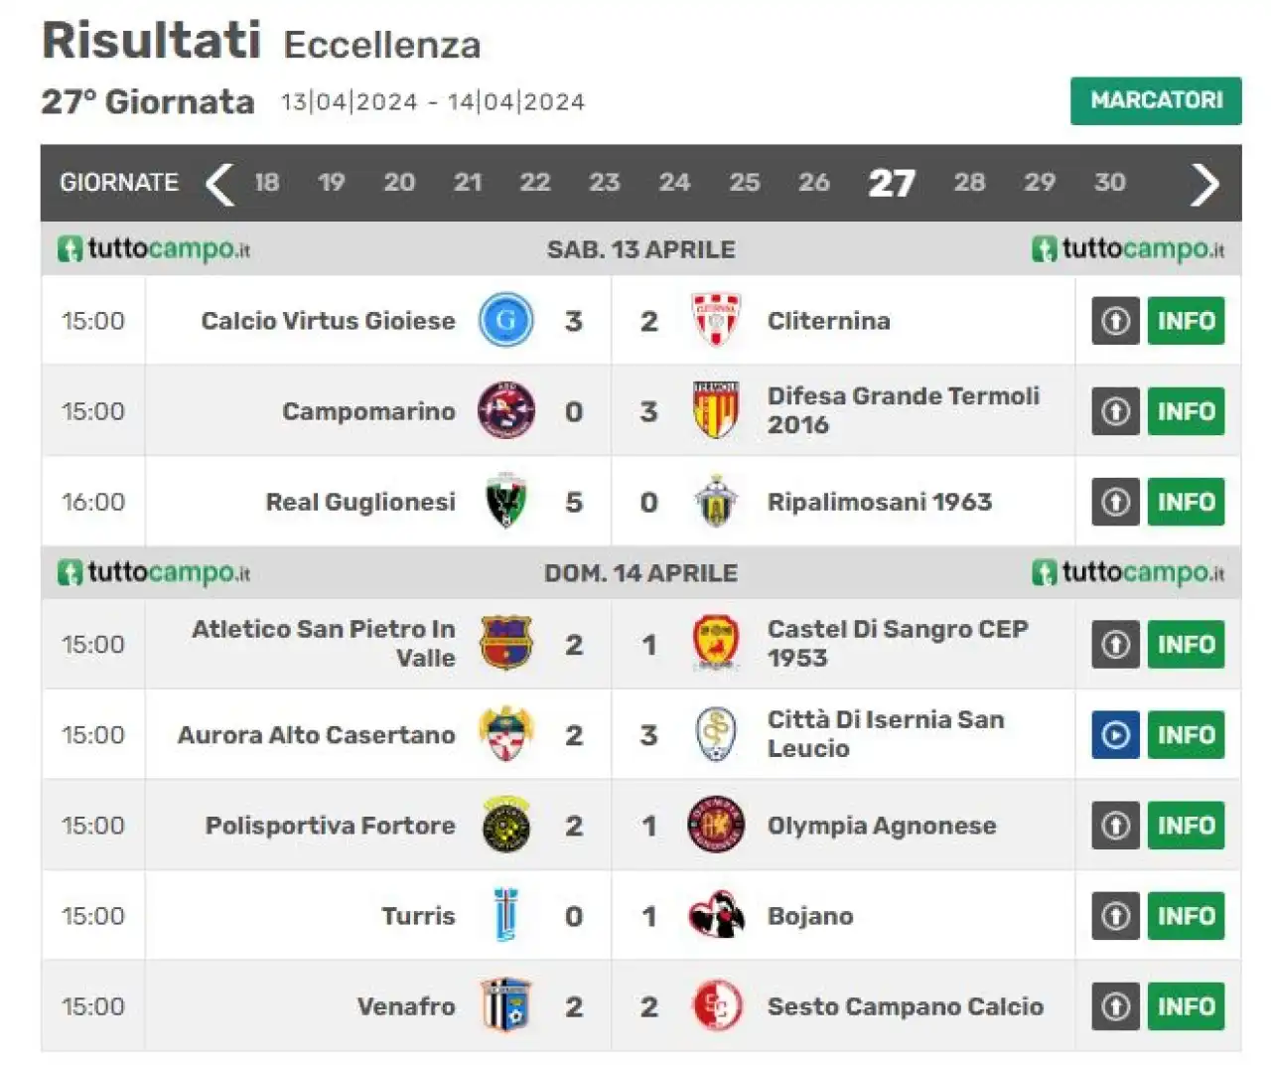Screen dimensions: 1271x1069
Task: Click the Cliternina team crest
Action: pyautogui.click(x=716, y=320)
